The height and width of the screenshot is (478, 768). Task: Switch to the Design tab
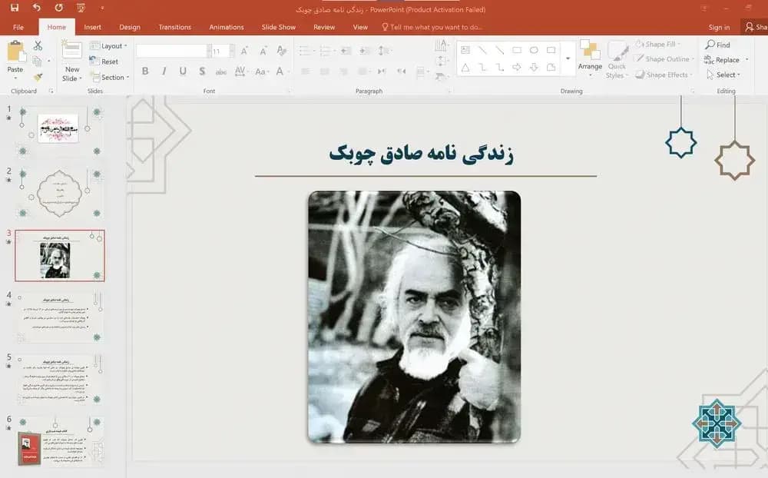pyautogui.click(x=129, y=27)
